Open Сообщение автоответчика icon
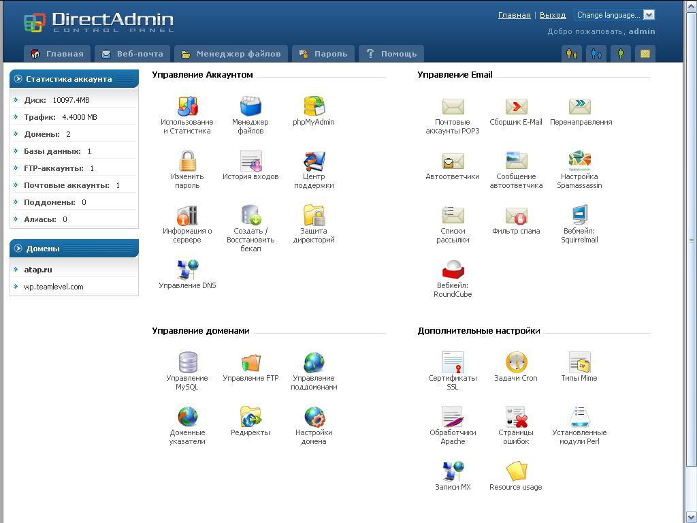The image size is (697, 523). pos(516,161)
